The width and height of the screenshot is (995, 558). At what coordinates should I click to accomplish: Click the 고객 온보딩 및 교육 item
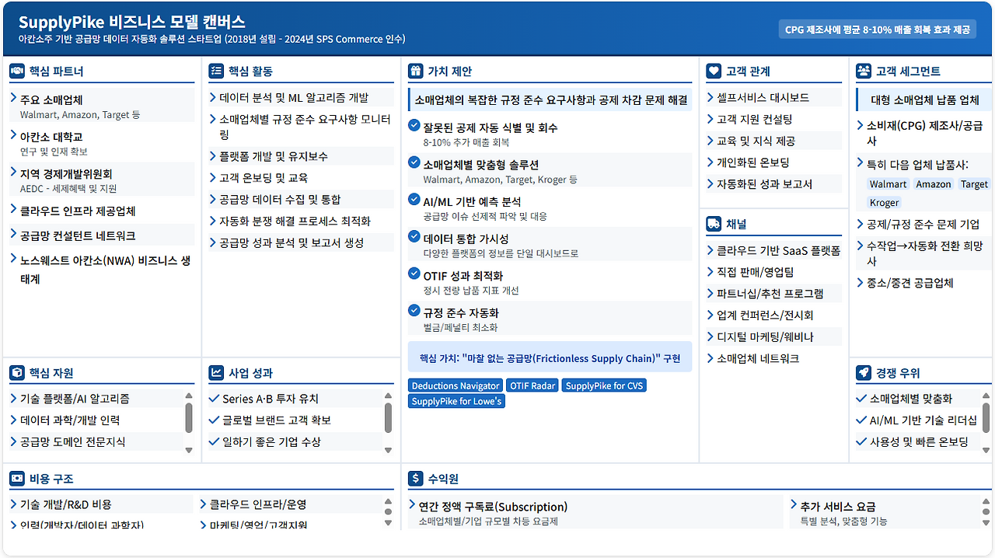302,178
